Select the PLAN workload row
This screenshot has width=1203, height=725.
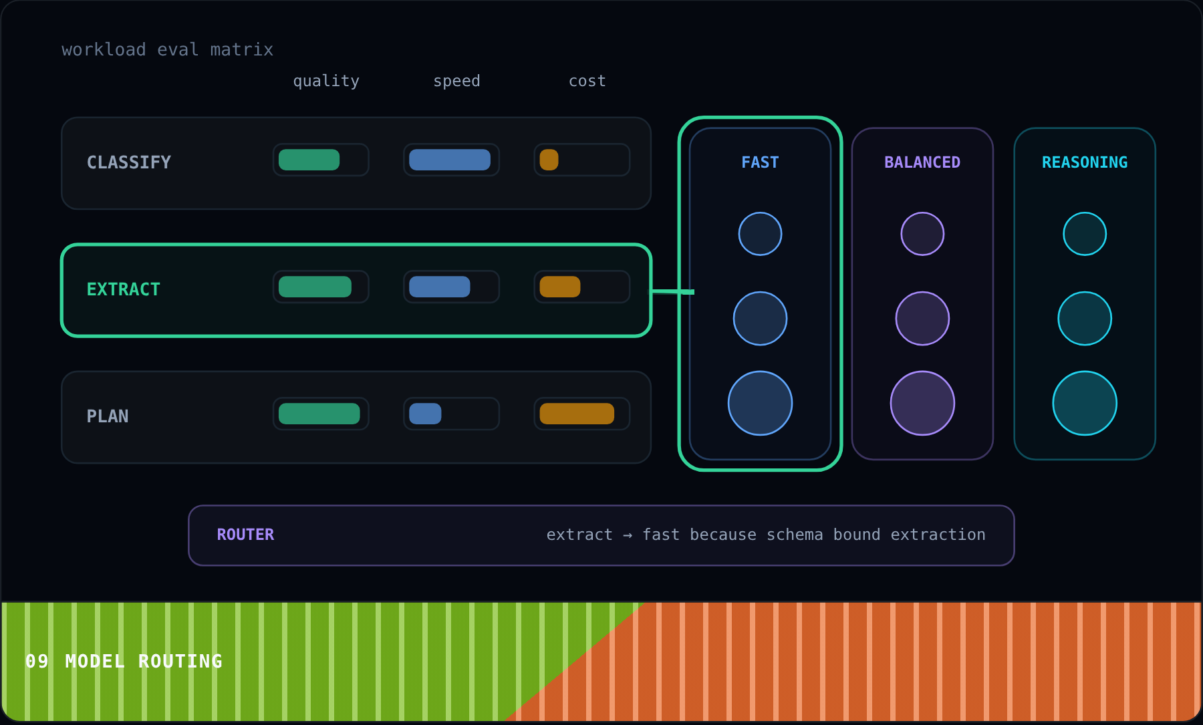click(x=356, y=418)
